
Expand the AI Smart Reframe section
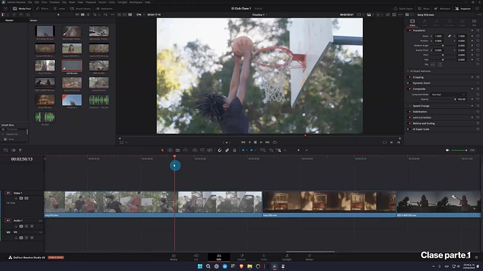tap(420, 71)
